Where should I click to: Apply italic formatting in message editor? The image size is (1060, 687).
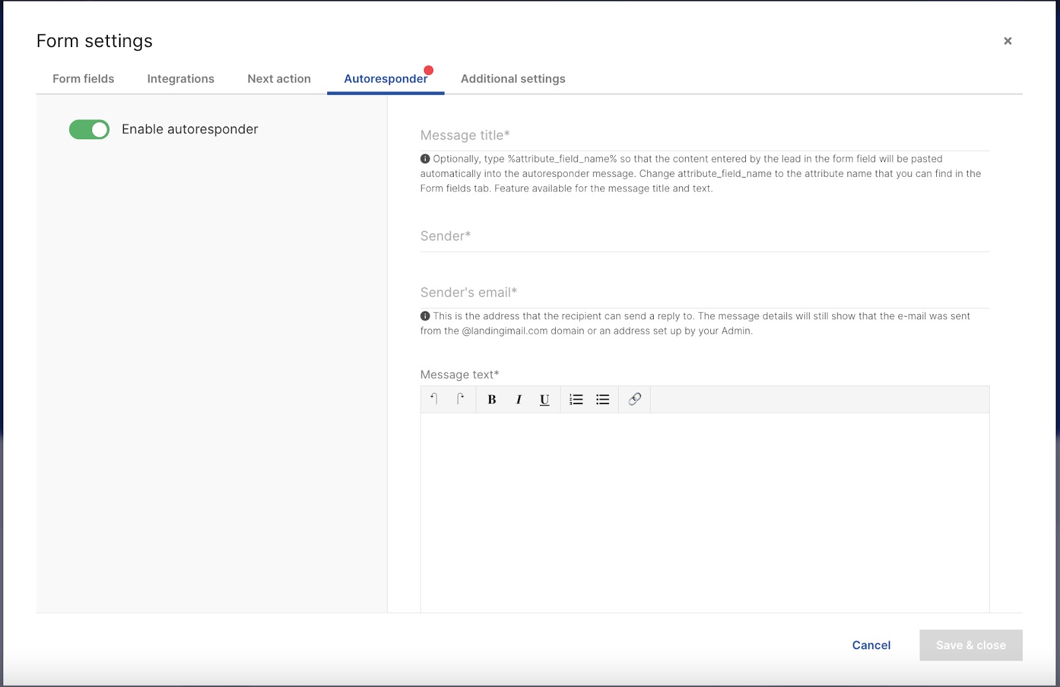(x=518, y=399)
